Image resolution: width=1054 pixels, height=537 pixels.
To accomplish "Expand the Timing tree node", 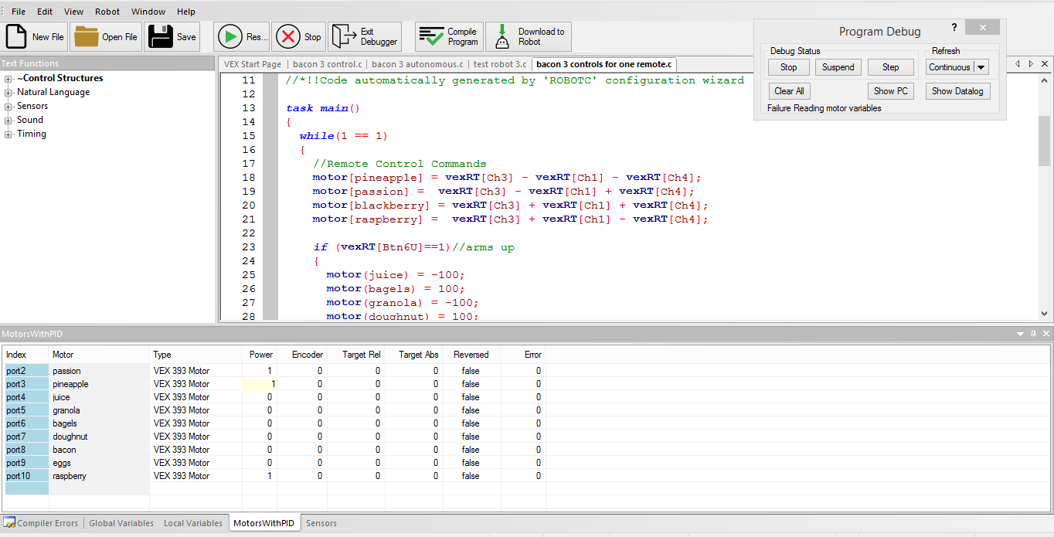I will click(x=8, y=134).
